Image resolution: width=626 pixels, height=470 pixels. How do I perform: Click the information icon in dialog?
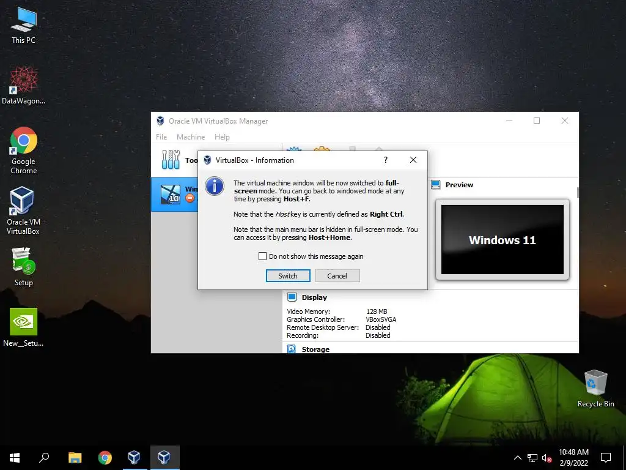pos(215,186)
